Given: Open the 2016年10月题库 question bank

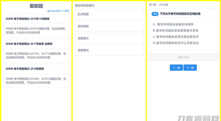Looking at the screenshot, I should (x=27, y=19).
